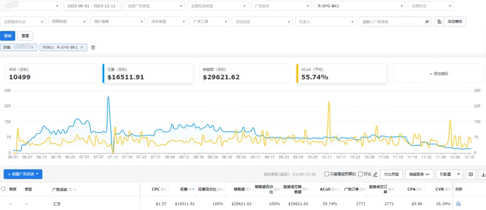Click the 10-11 date label on chart axis
The width and height of the screenshot is (486, 210).
coord(326,157)
